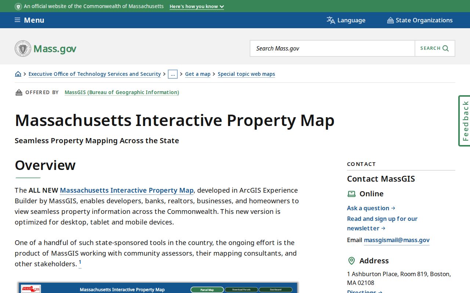
Task: Click "Ask a question" contact link
Action: point(371,208)
